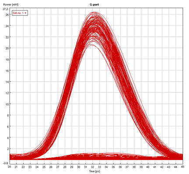
Task: Click the -0.8 minimum label on the power axis
Action: point(6,164)
